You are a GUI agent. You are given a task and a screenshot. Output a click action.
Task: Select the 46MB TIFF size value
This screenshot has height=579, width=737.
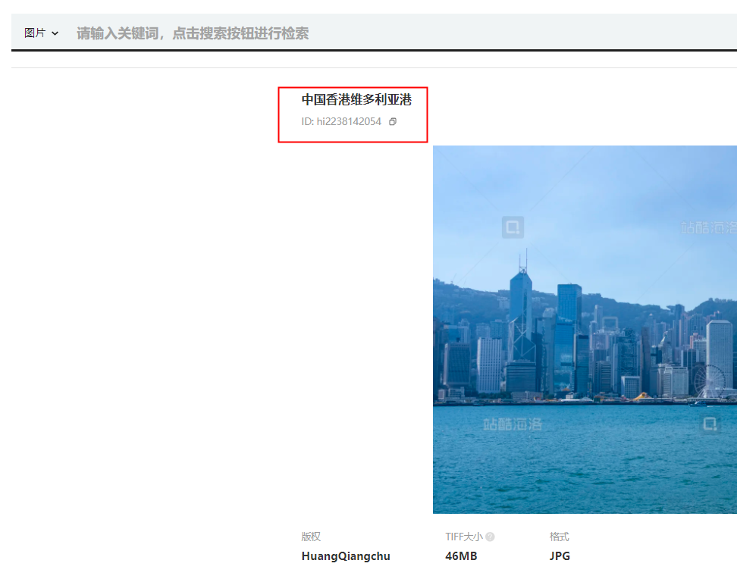[461, 556]
